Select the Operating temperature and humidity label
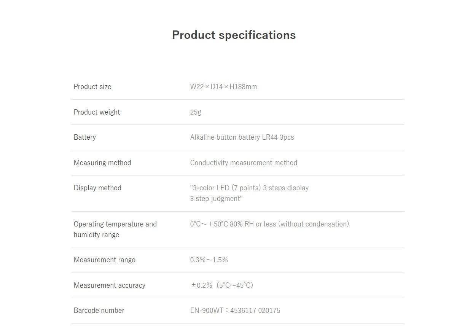The width and height of the screenshot is (473, 330). (x=115, y=229)
